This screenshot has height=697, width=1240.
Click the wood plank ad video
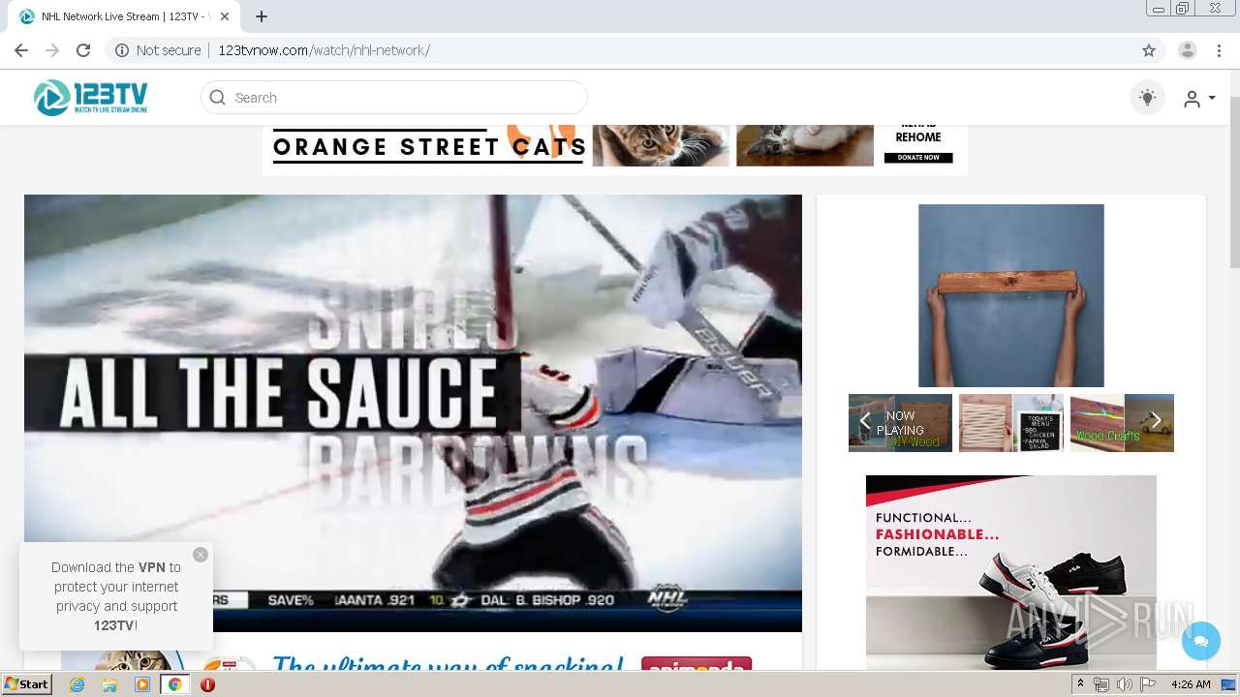1011,295
